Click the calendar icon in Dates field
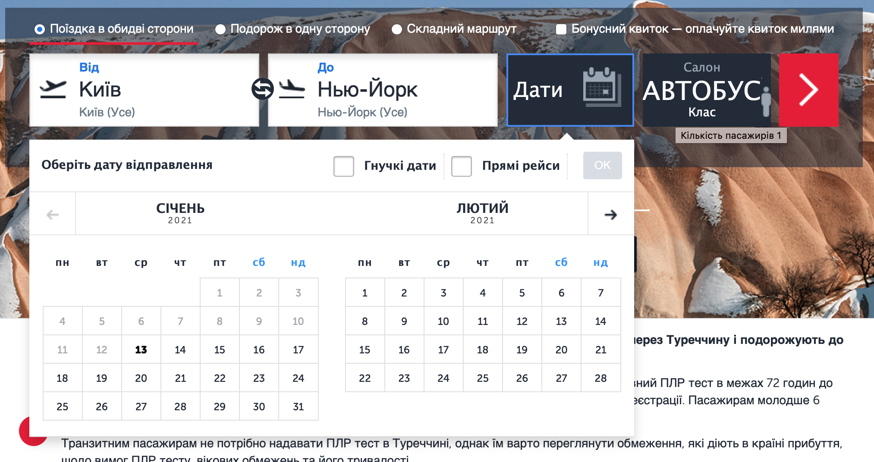The height and width of the screenshot is (462, 874). [602, 87]
